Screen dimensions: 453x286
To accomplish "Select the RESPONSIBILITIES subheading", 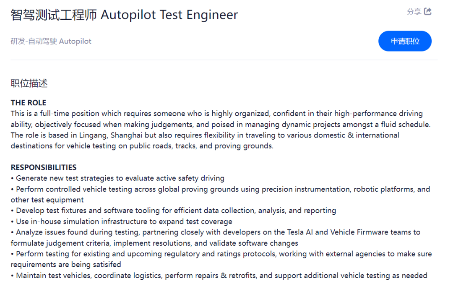I will click(x=44, y=167).
